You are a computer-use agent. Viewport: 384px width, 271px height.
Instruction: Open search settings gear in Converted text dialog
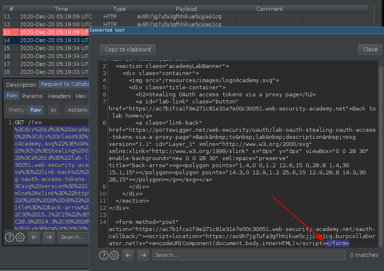tap(114, 255)
